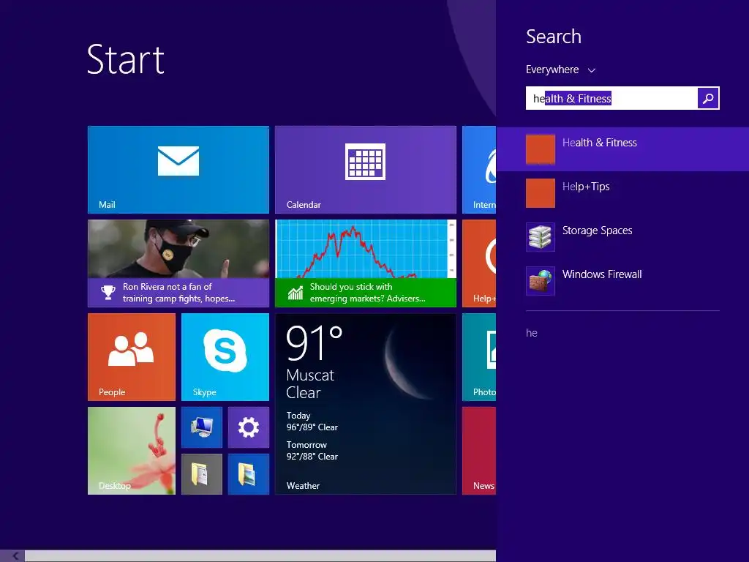Click the Windows Firewall brick wall icon
The width and height of the screenshot is (749, 562).
click(541, 281)
